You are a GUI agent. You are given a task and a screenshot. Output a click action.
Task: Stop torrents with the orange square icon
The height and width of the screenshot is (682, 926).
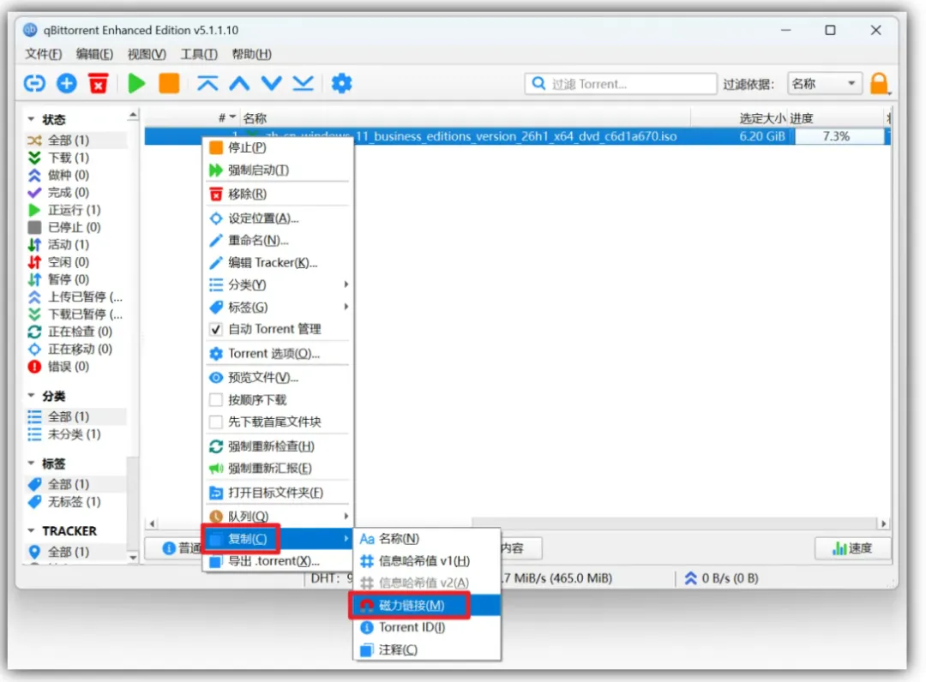point(169,84)
